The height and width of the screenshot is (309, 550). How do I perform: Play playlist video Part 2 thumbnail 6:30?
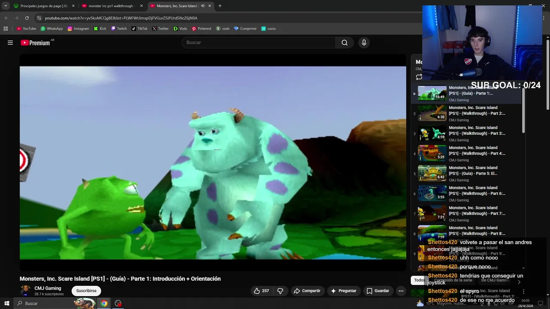[x=432, y=113]
